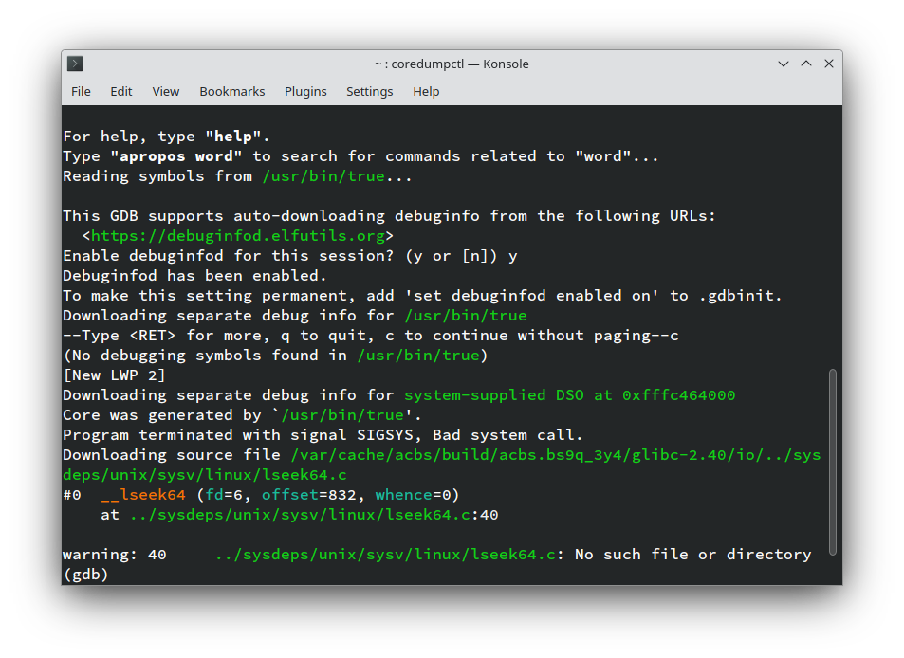Viewport: 904px width, 658px height.
Task: Click /usr/bin/true path on Reading symbols line
Action: (323, 176)
